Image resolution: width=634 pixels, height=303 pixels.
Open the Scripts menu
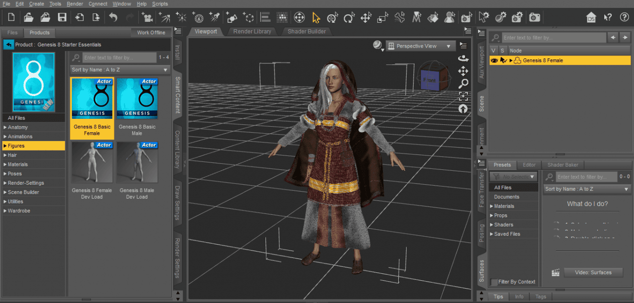click(160, 4)
